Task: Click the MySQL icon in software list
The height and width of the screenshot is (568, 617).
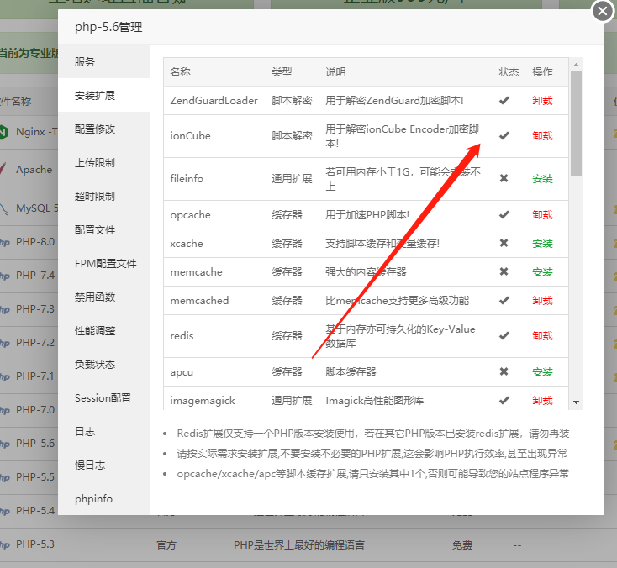Action: (5, 208)
